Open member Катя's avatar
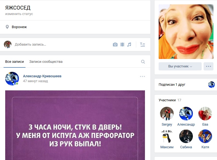The height and width of the screenshot is (160, 217). (x=205, y=136)
